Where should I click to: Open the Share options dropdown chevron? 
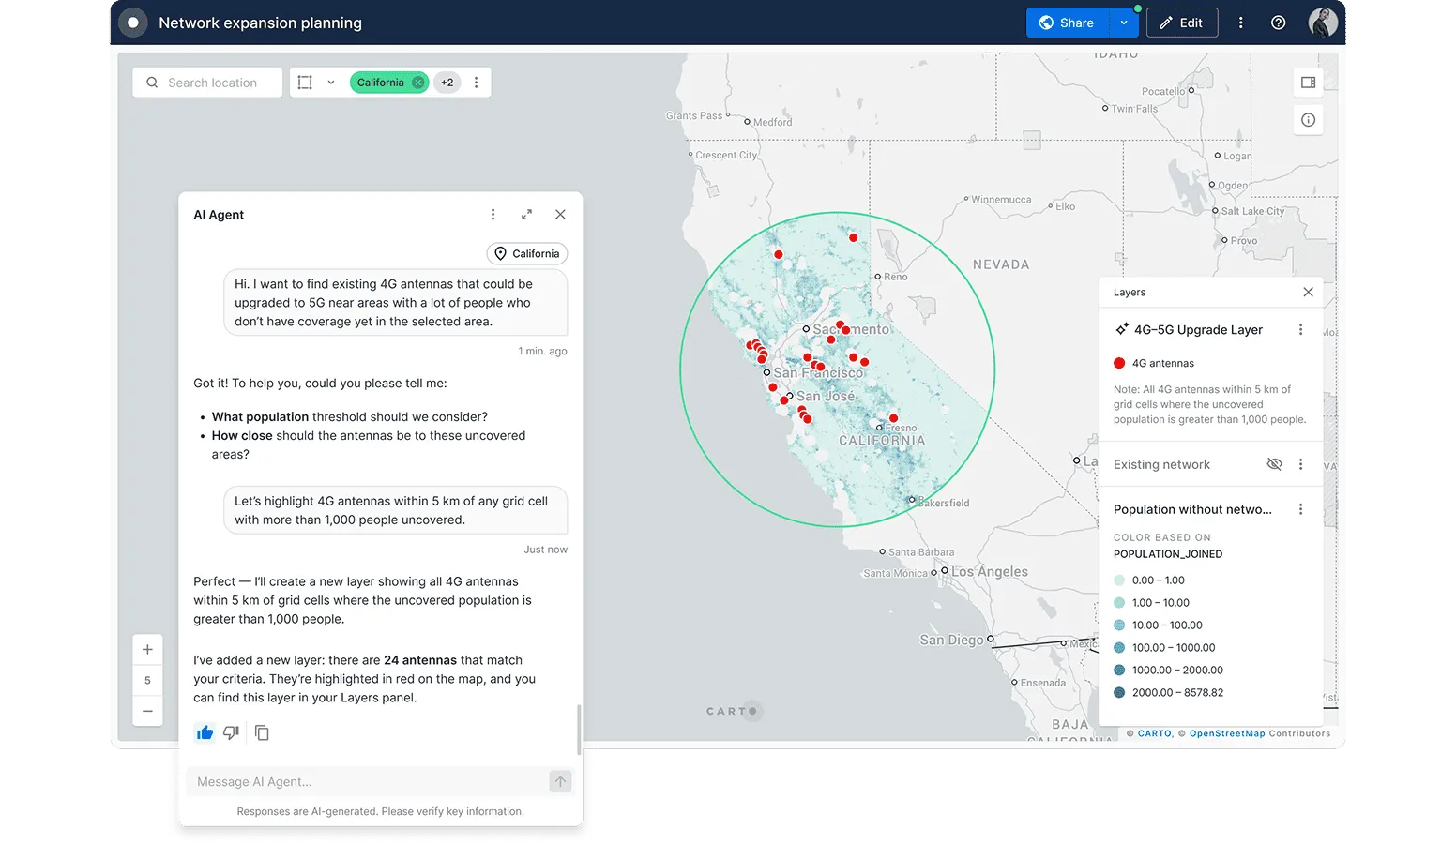pos(1123,23)
